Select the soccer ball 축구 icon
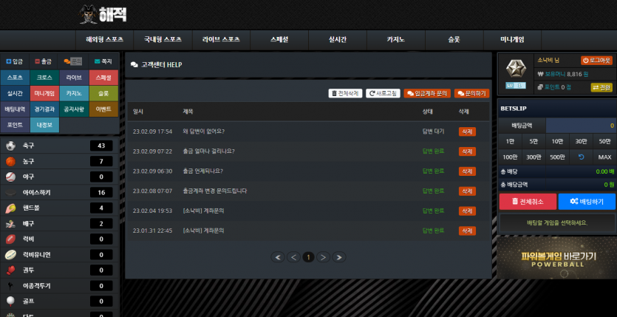Screen dimensions: 617x317 pos(10,146)
